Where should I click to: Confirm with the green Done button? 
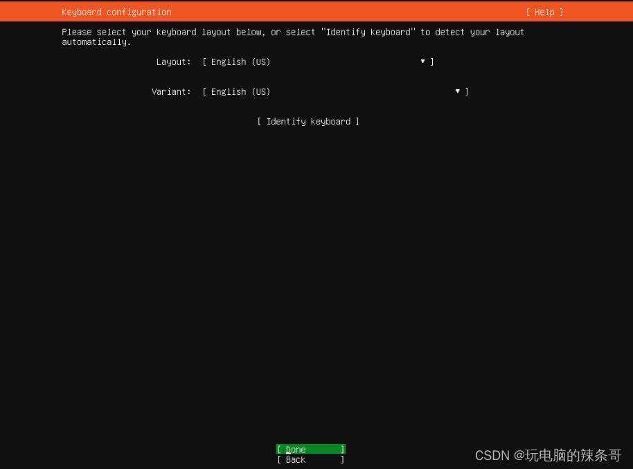(310, 450)
